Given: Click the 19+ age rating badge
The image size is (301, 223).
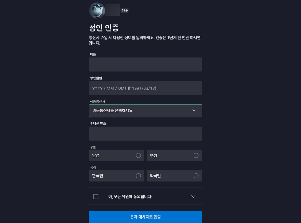Looking at the screenshot, I should coord(125,10).
